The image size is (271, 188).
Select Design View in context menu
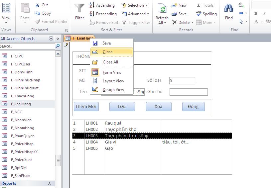point(113,90)
